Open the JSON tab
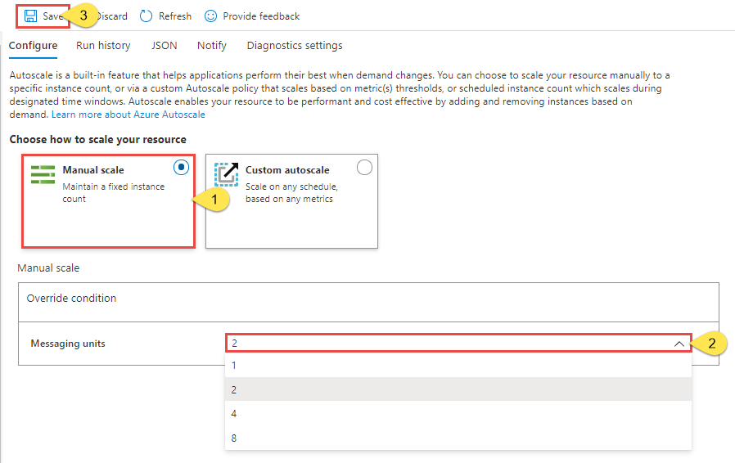735x463 pixels. point(164,46)
